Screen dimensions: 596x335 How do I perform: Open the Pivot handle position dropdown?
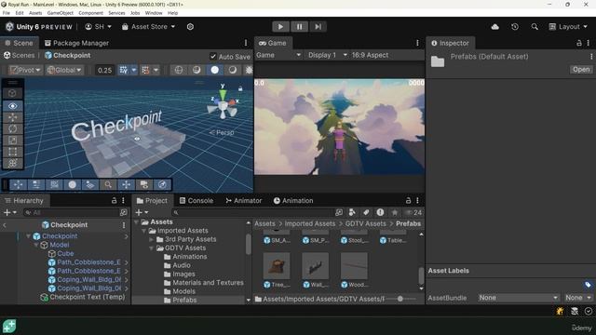[25, 70]
